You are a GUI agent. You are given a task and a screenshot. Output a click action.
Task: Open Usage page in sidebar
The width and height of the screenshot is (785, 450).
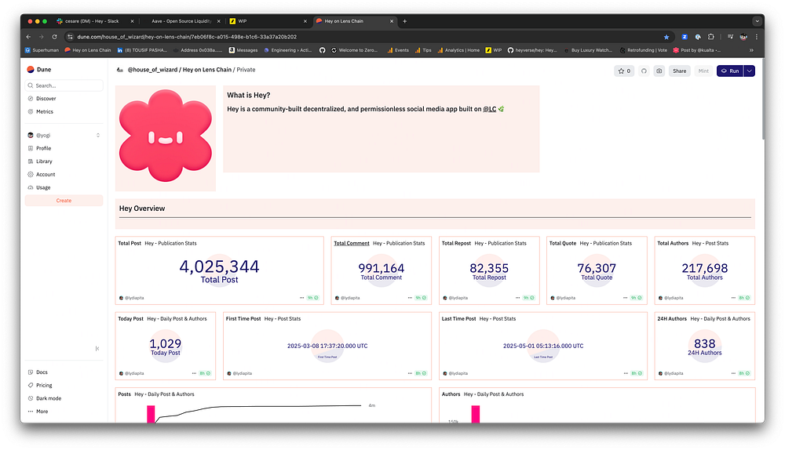(39, 187)
